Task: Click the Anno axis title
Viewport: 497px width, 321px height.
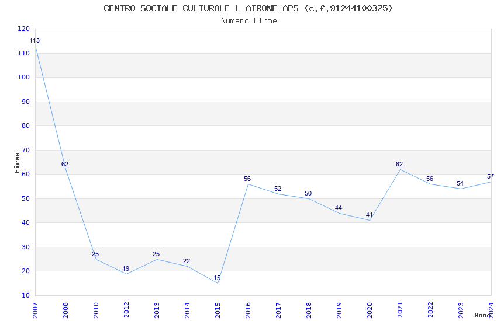Action: pos(482,315)
